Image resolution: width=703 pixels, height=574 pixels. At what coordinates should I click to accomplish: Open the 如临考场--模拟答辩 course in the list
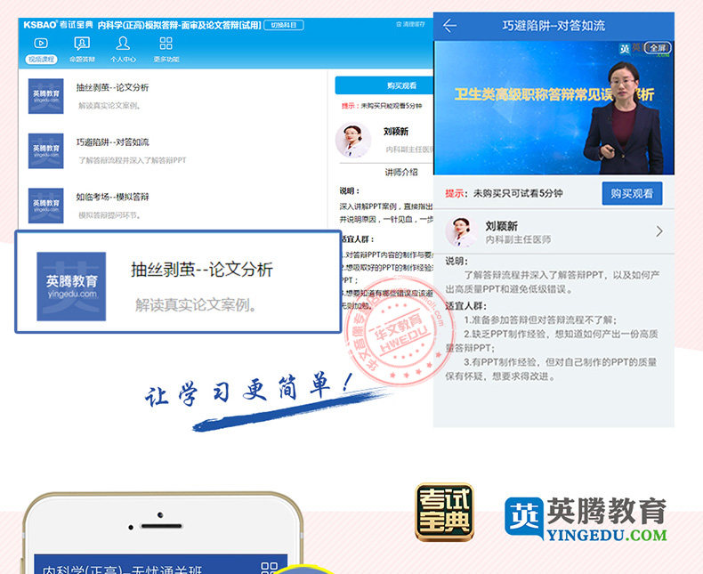[x=112, y=197]
